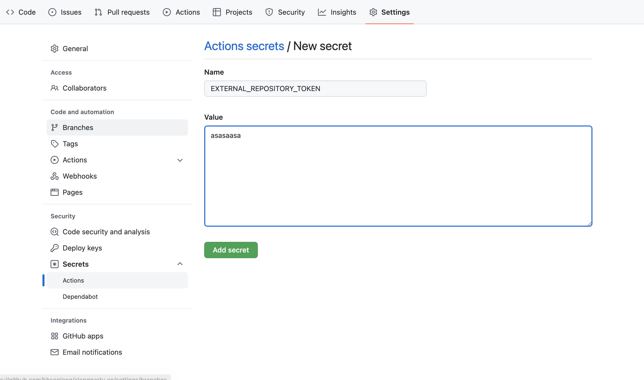Select Dependabot under Secrets

point(80,297)
